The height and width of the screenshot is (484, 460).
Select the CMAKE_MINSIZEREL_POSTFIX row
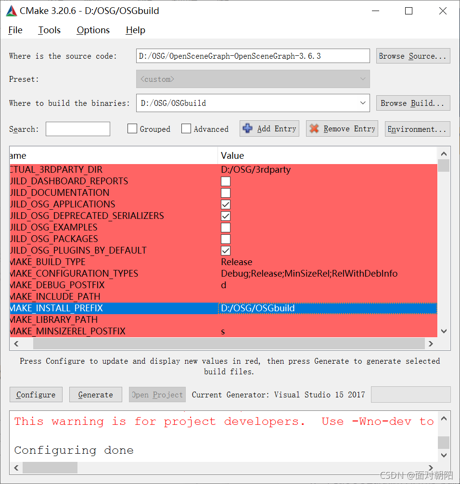coord(224,331)
